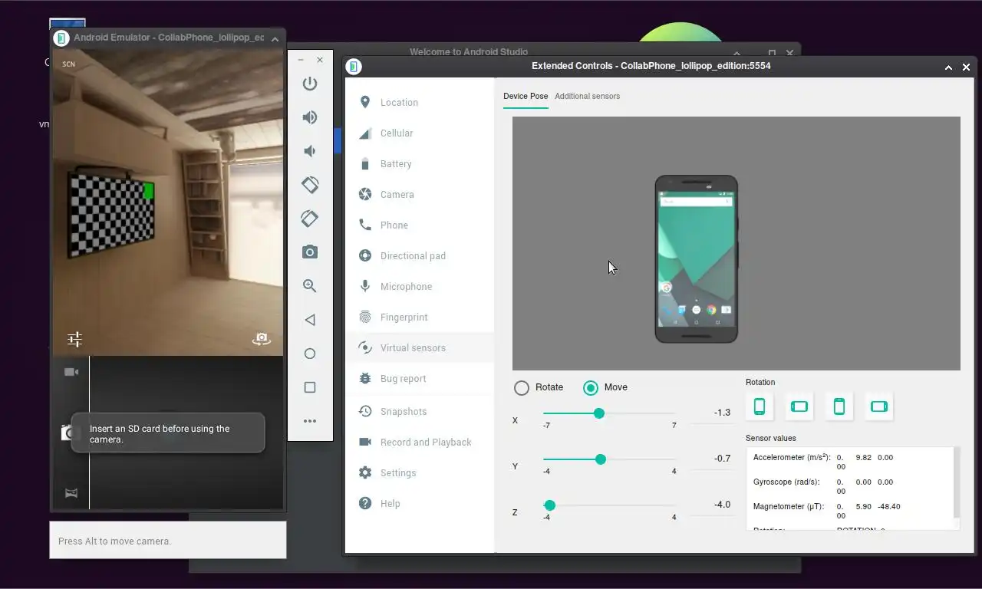Open Settings page in Extended Controls sidebar
Screen dimensions: 982x589
pos(420,472)
